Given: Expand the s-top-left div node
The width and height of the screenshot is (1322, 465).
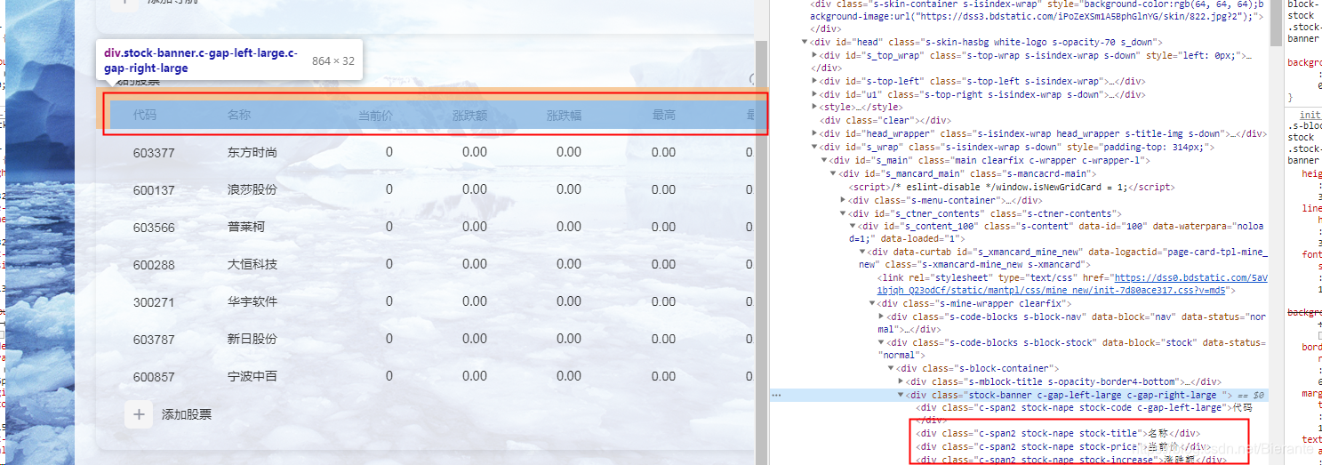Looking at the screenshot, I should coord(814,81).
